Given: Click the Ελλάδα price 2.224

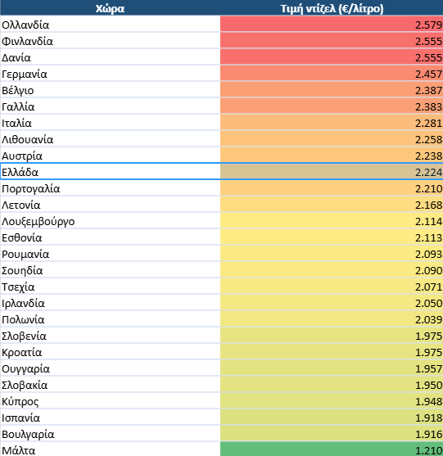Looking at the screenshot, I should point(332,172).
